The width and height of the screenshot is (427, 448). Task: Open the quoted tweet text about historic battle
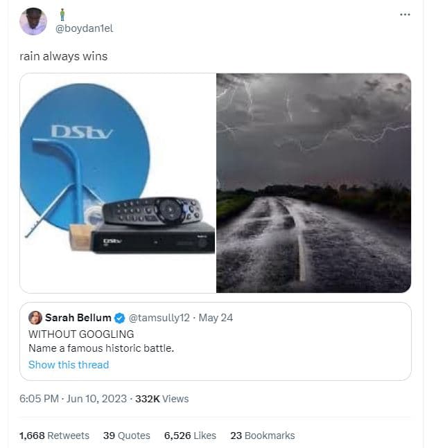tap(101, 348)
